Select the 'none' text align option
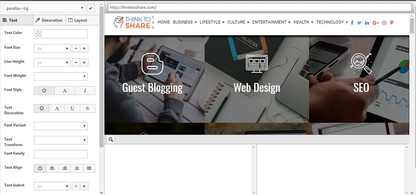This screenshot has height=195, width=416. point(40,168)
